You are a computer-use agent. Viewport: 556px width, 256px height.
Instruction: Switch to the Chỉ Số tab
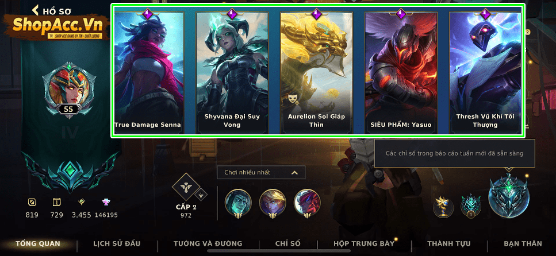[x=288, y=243]
